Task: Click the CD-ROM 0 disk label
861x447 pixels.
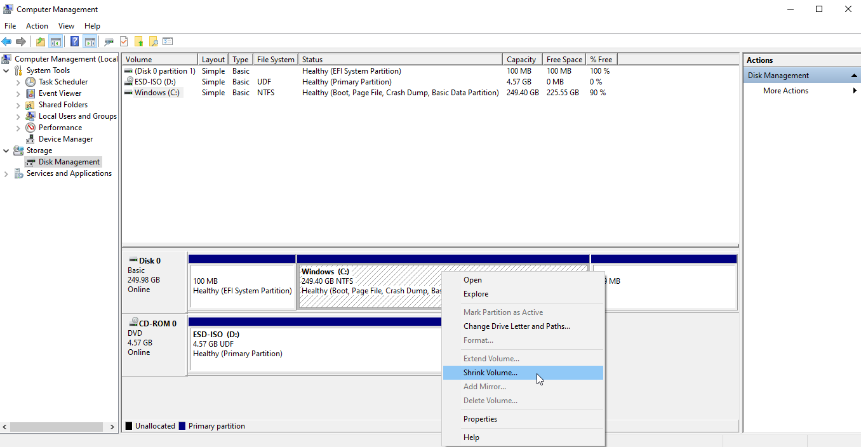Action: tap(154, 345)
